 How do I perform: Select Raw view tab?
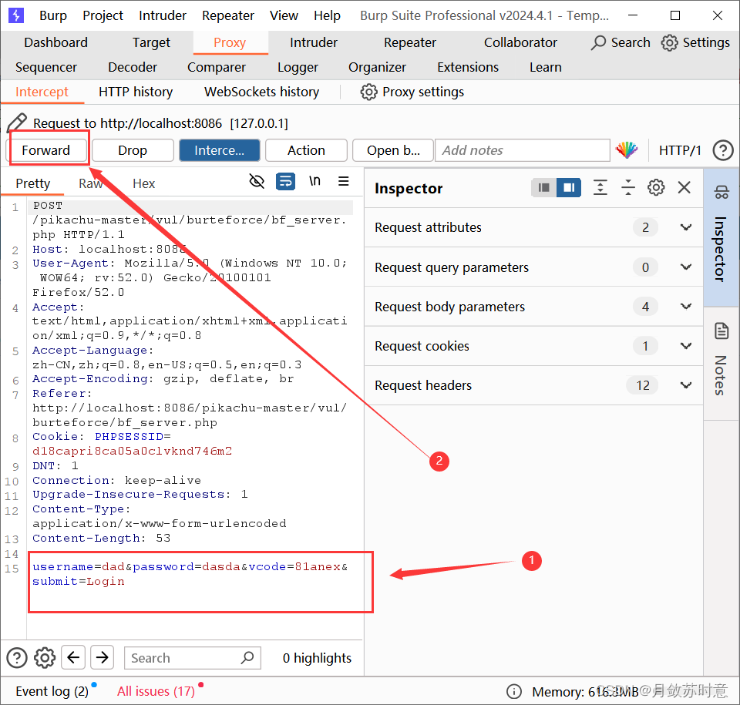tap(91, 183)
